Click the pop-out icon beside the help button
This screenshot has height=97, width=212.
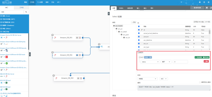coord(211,8)
